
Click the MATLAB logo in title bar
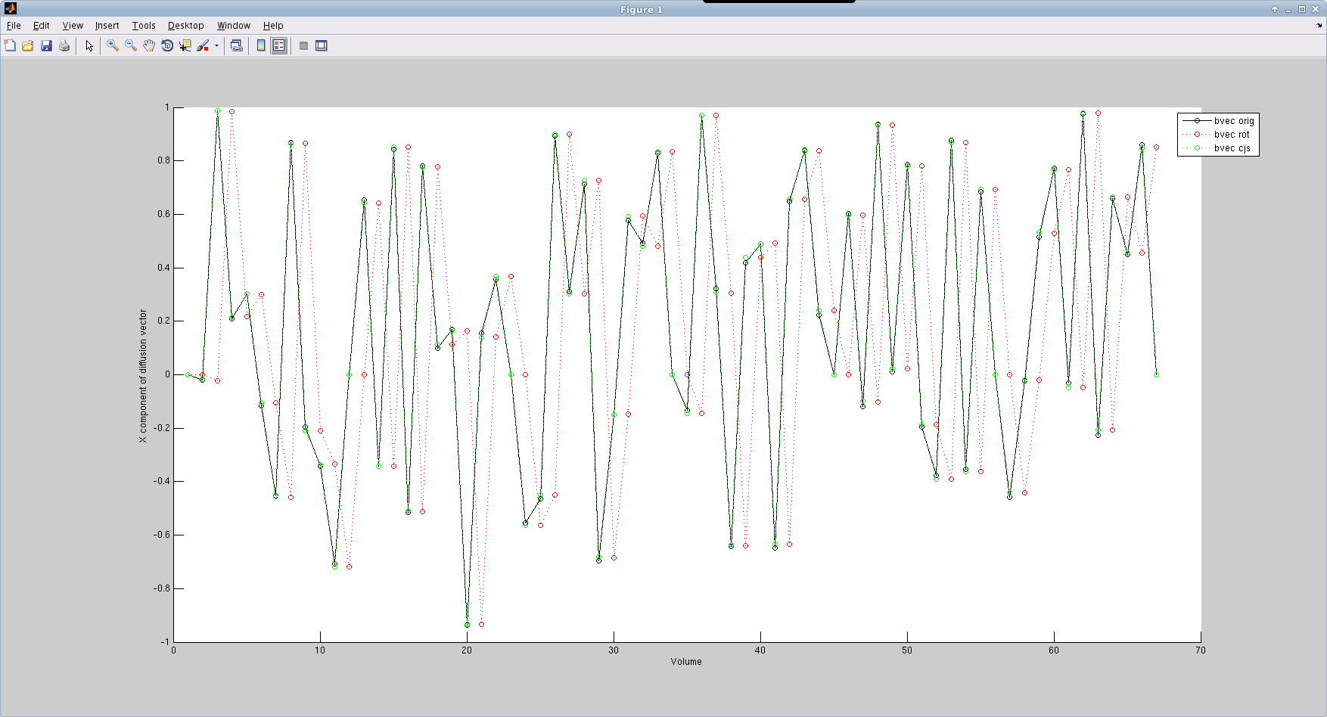tap(10, 8)
